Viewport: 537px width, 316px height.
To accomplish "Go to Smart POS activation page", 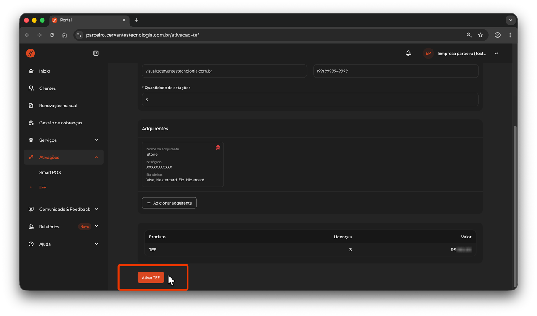I will pyautogui.click(x=50, y=173).
